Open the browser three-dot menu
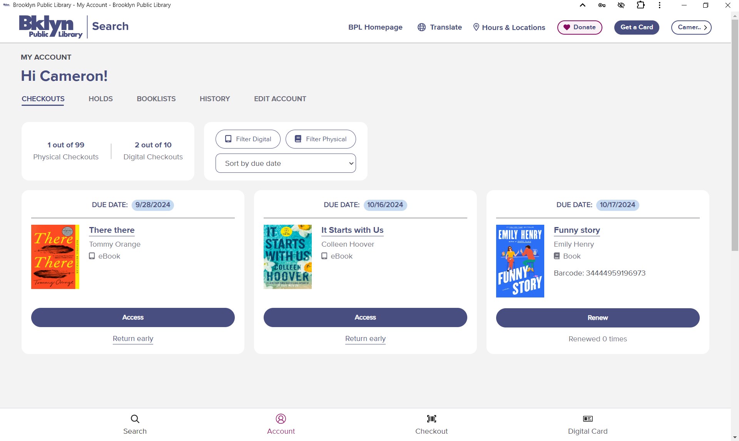This screenshot has width=739, height=441. [659, 5]
